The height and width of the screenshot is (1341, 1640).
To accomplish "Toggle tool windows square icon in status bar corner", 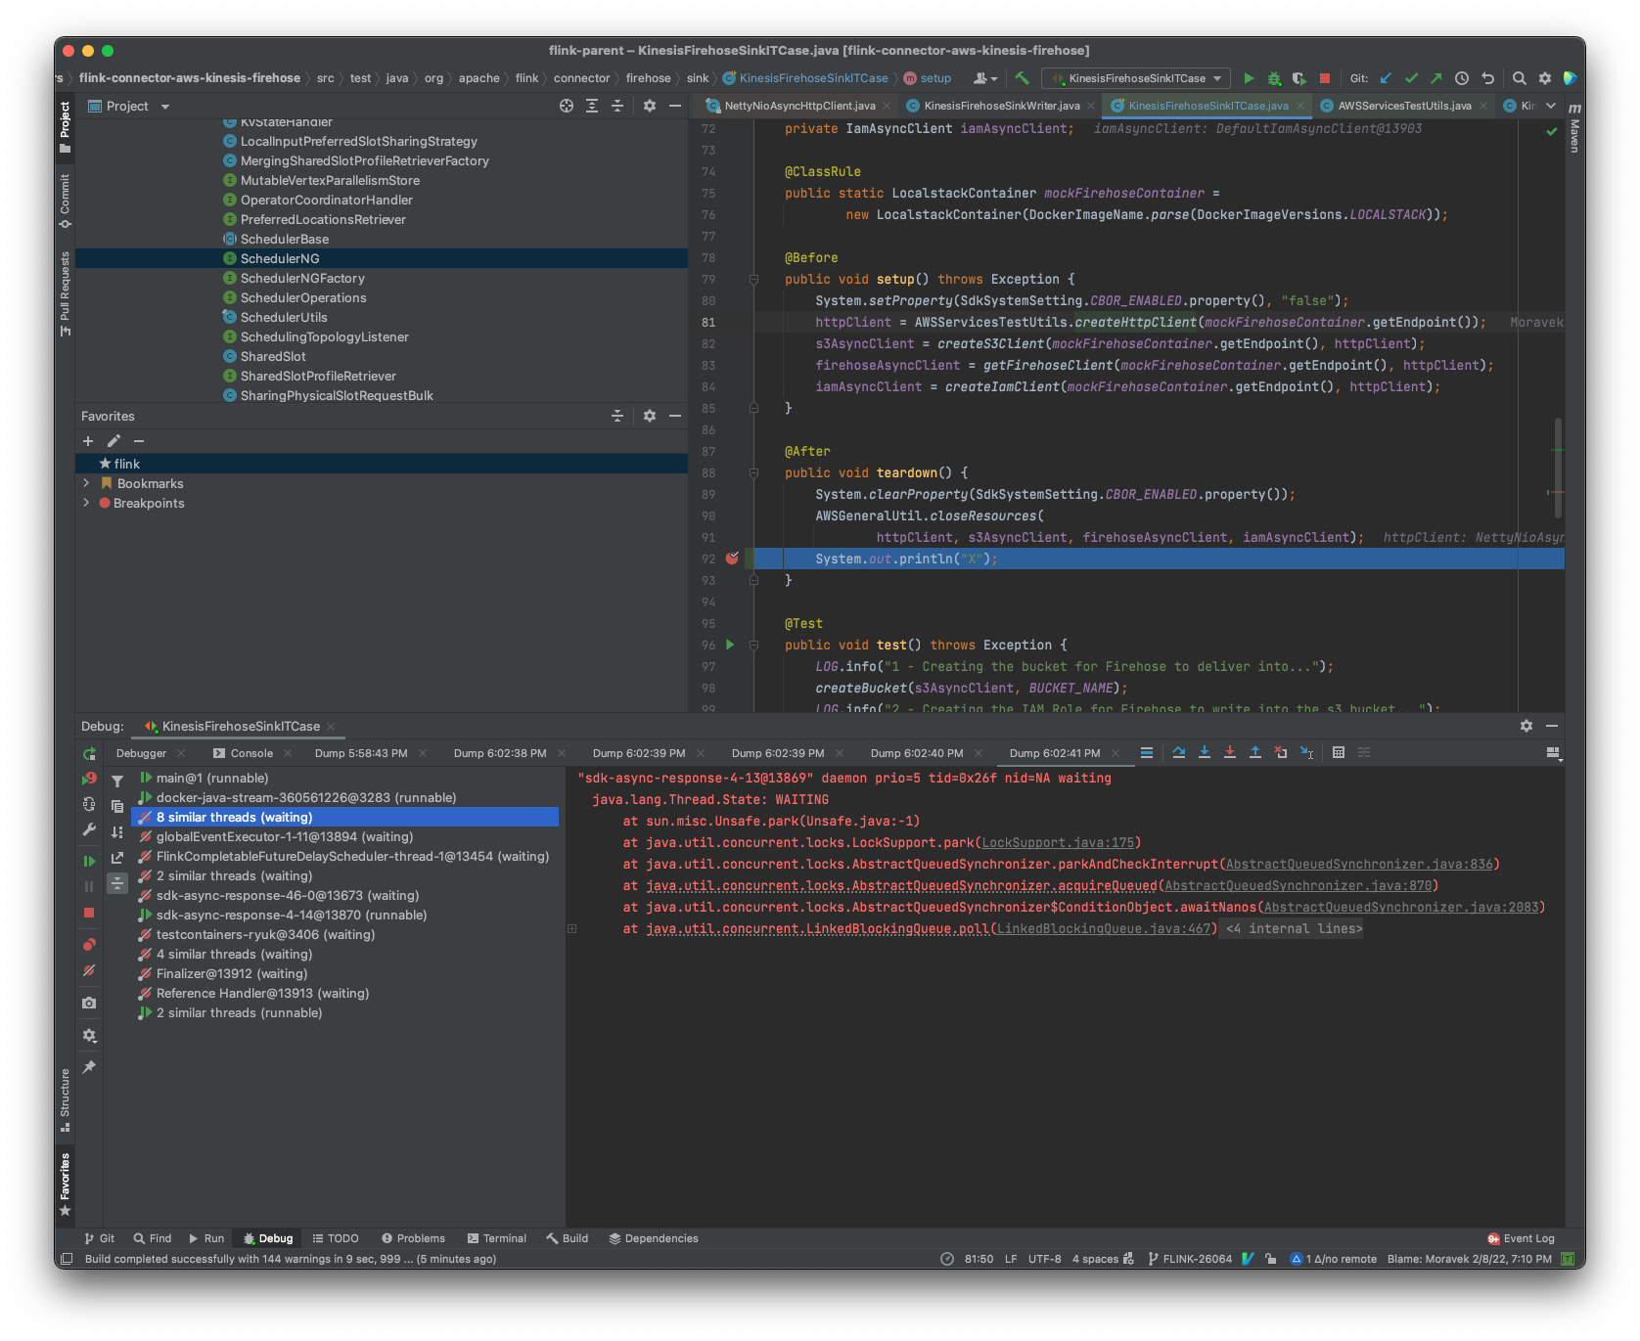I will click(67, 1259).
